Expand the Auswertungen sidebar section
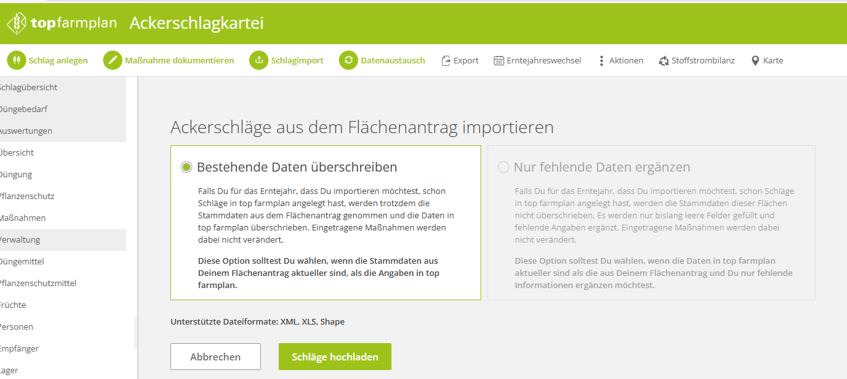 click(26, 131)
